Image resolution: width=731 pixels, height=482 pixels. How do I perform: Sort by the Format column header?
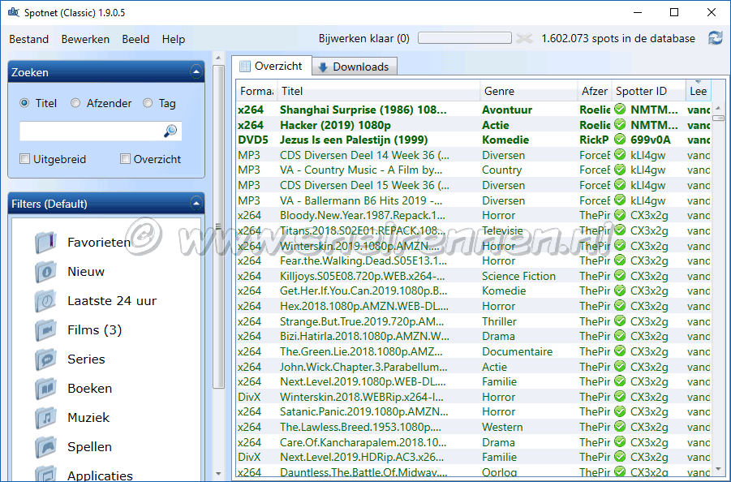[257, 91]
